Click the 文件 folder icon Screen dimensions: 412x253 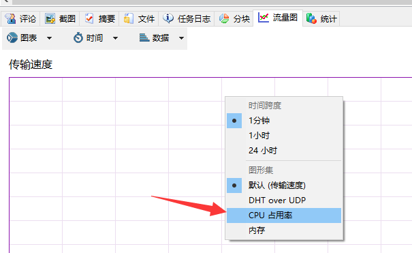(x=129, y=18)
